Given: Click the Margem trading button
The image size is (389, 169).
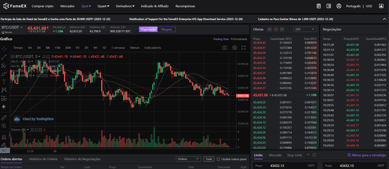Looking at the screenshot, I should (167, 29).
